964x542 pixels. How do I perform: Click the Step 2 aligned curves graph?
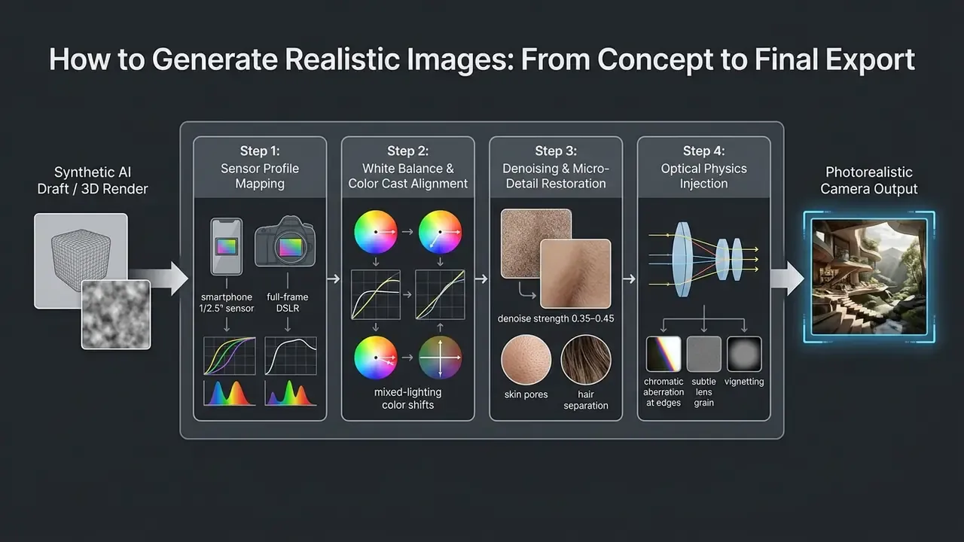[x=440, y=295]
